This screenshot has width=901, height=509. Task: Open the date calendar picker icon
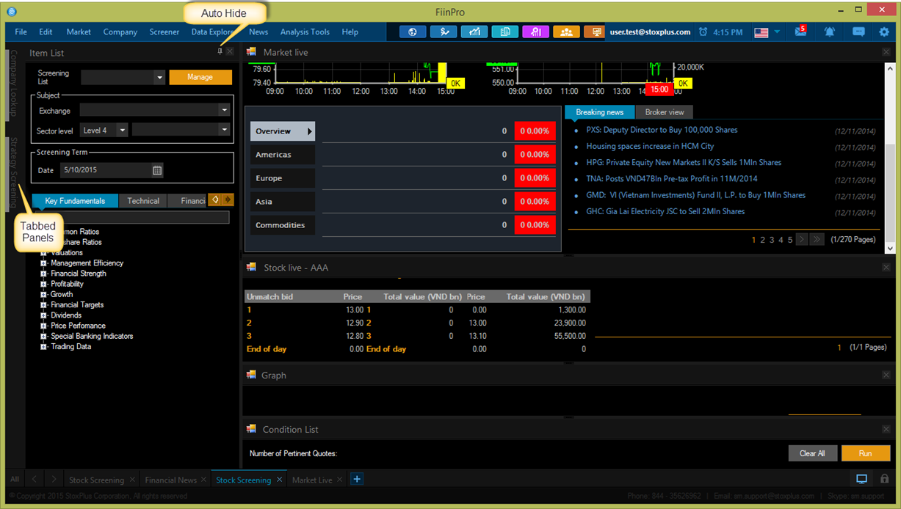point(157,170)
